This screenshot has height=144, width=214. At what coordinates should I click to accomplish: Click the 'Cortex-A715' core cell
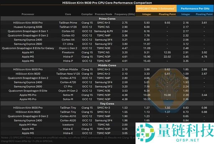coord(68,78)
